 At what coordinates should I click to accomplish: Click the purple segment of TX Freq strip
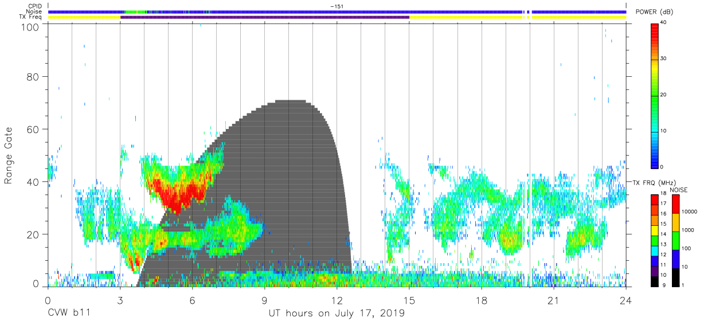pyautogui.click(x=264, y=17)
